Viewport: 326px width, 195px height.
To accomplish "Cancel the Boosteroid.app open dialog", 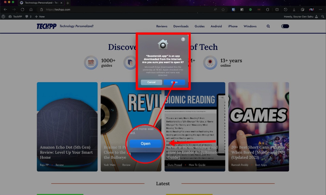I will click(x=151, y=82).
